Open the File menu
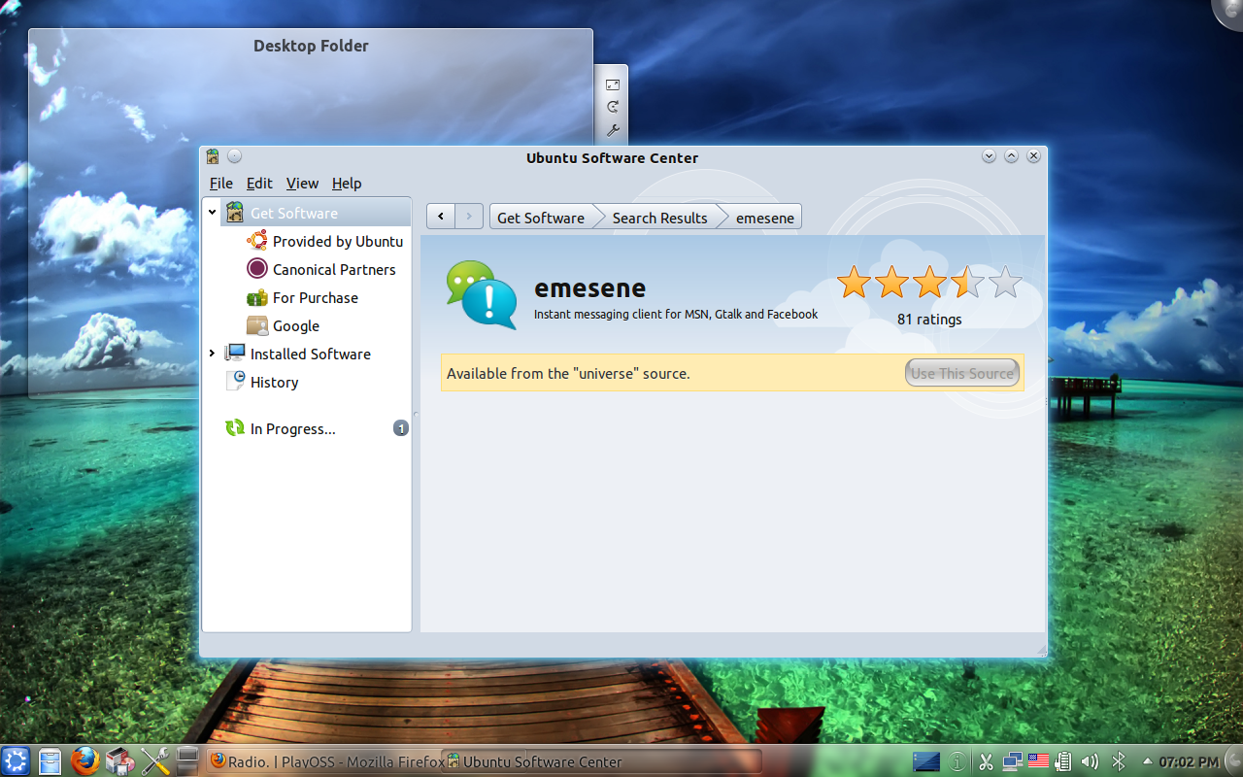Screen dimensions: 1243x777 [221, 184]
